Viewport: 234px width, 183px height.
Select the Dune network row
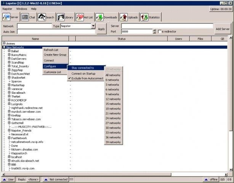pyautogui.click(x=14, y=146)
